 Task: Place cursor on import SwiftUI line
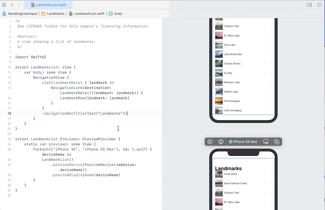coord(31,57)
